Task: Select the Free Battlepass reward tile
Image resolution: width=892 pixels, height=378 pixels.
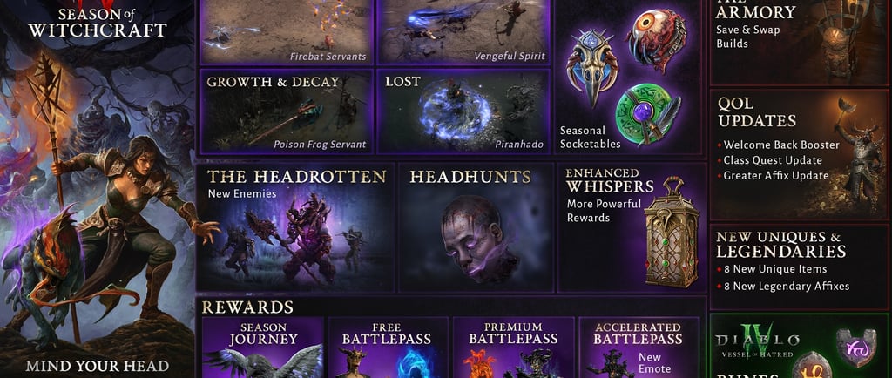Action: 388,348
